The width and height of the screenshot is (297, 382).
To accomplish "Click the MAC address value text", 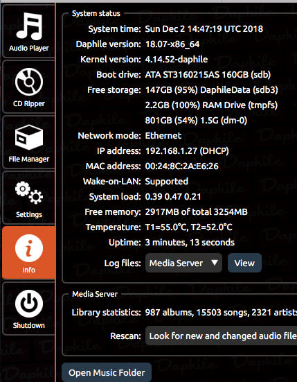I will (181, 166).
